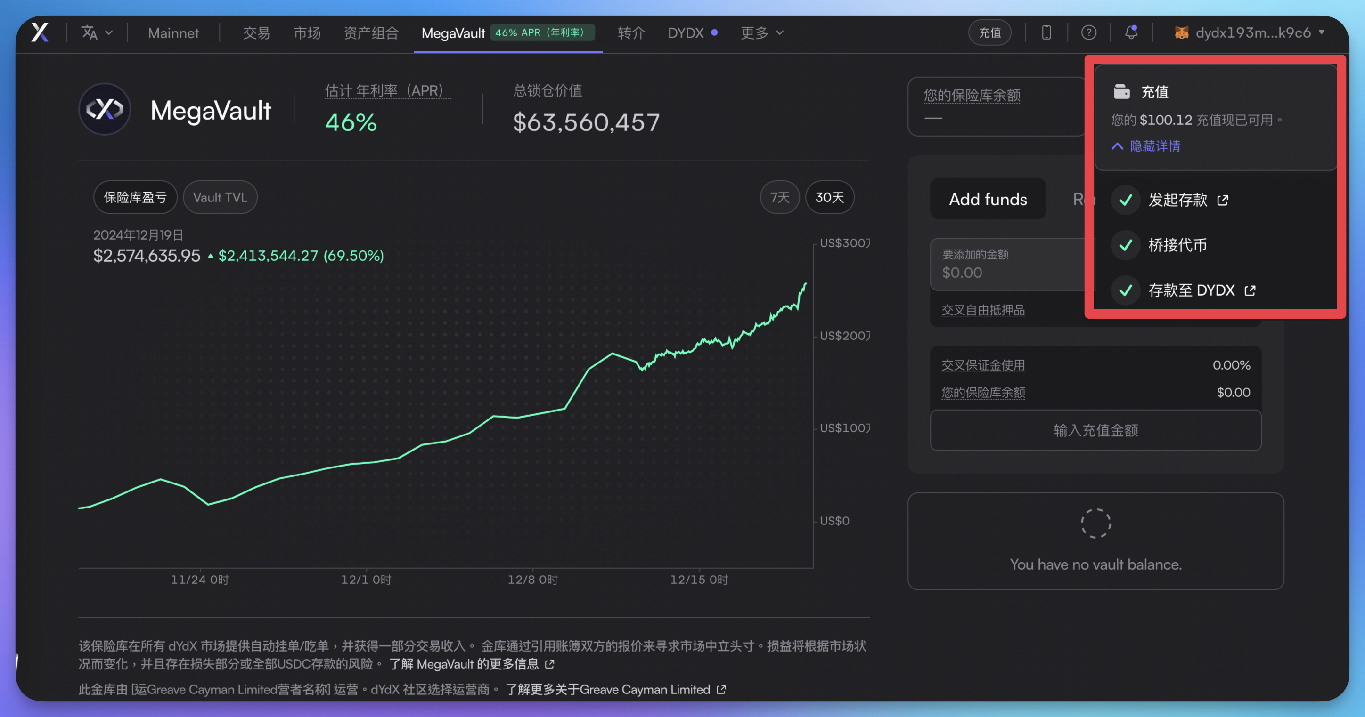
Task: Click the dashed circle empty-state icon
Action: pos(1096,524)
